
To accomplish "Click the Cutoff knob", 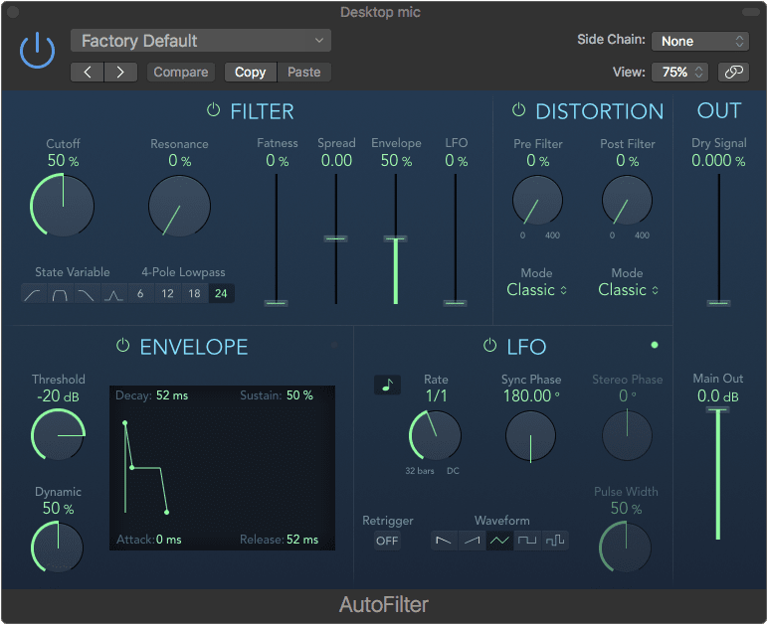I will 63,206.
